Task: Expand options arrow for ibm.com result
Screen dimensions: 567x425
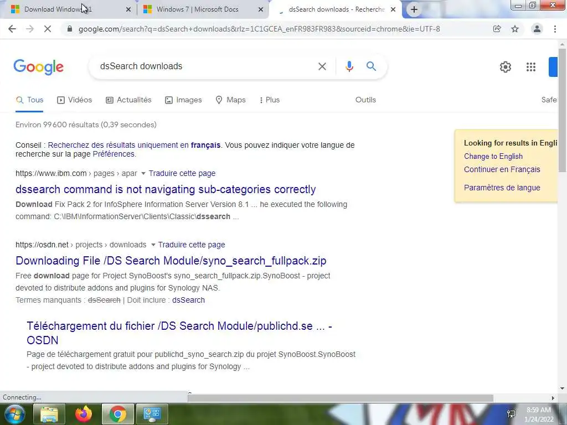Action: pyautogui.click(x=143, y=174)
